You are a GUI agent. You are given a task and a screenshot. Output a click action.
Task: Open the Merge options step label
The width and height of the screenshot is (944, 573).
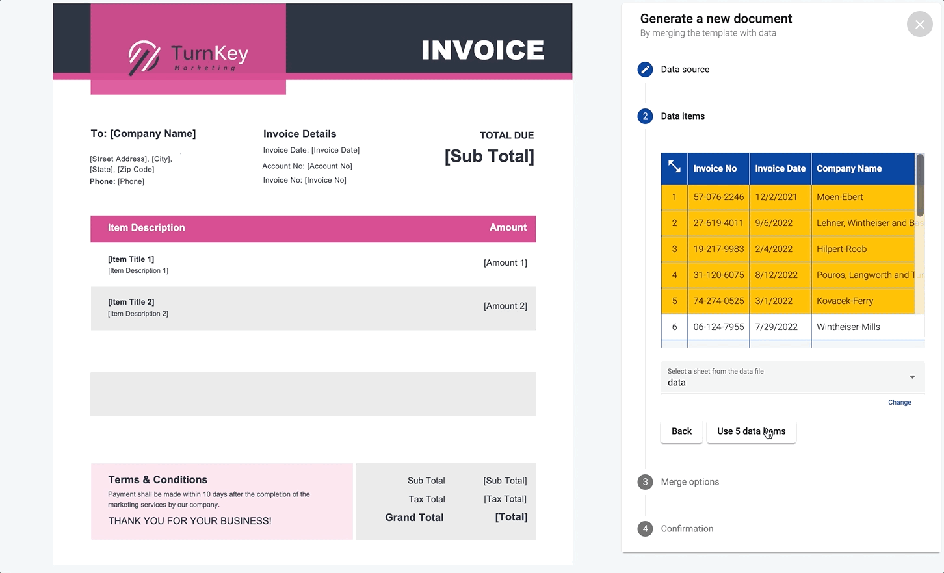[690, 482]
